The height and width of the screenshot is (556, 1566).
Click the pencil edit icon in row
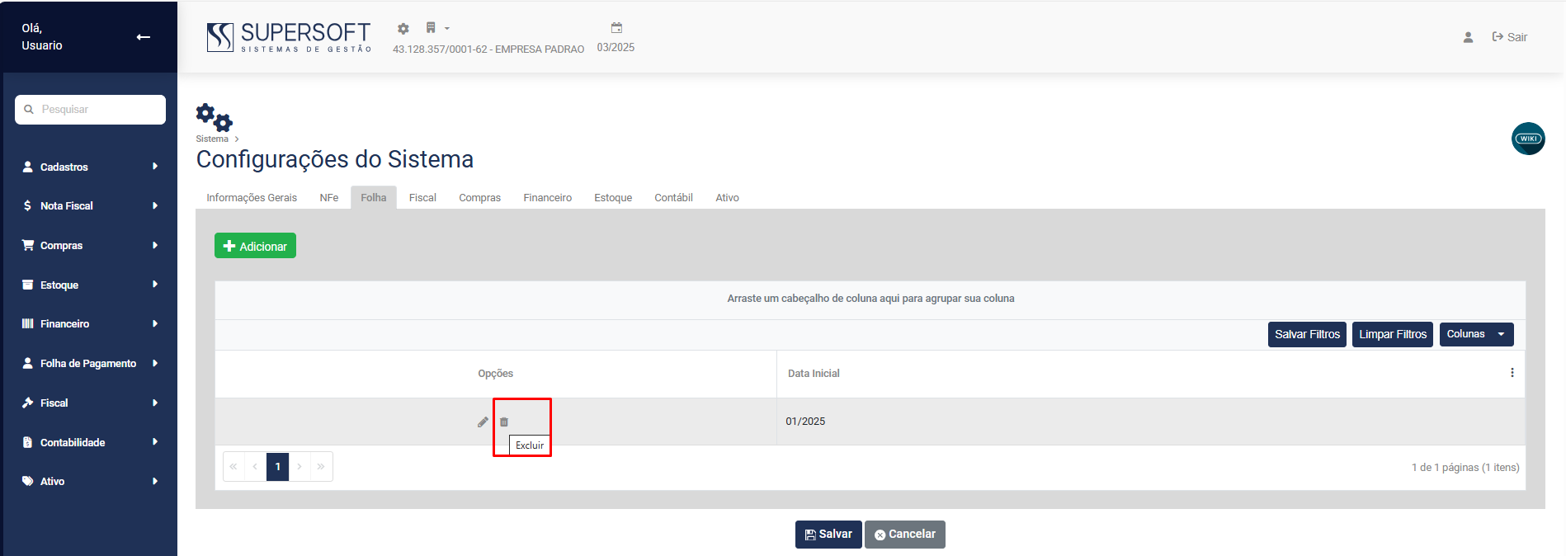483,422
